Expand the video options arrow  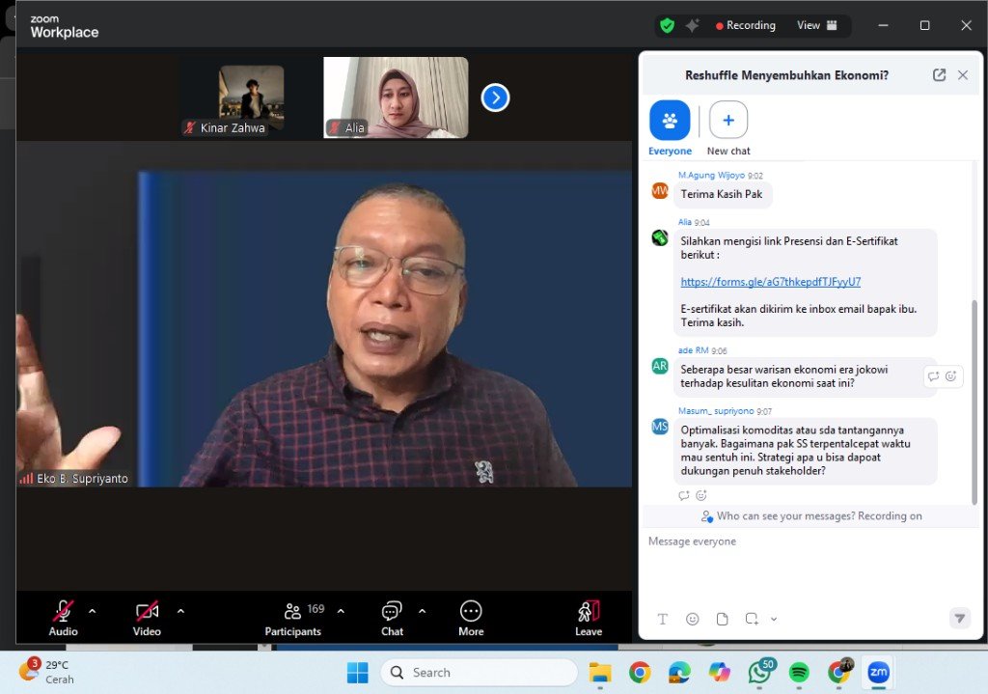[180, 611]
